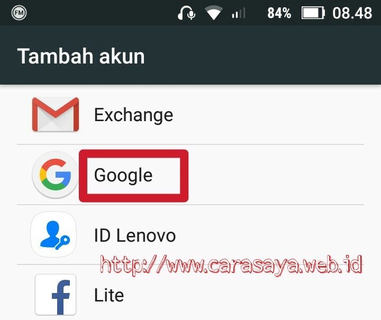Open the carasaya.web.id watermark link
381x320 pixels.
231,265
